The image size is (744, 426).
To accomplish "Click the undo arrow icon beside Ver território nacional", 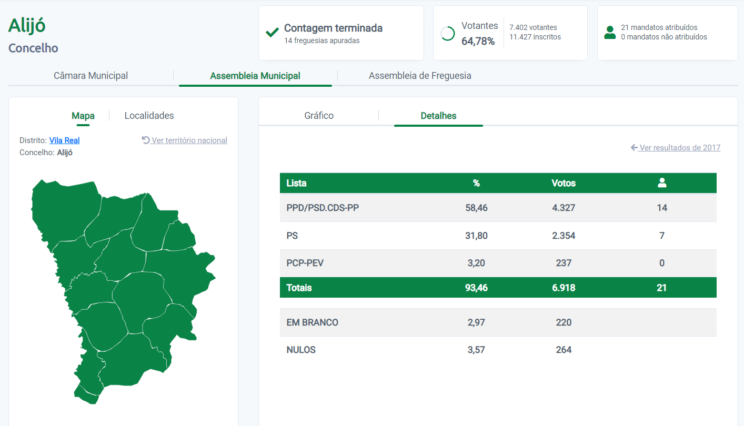I will [x=146, y=140].
